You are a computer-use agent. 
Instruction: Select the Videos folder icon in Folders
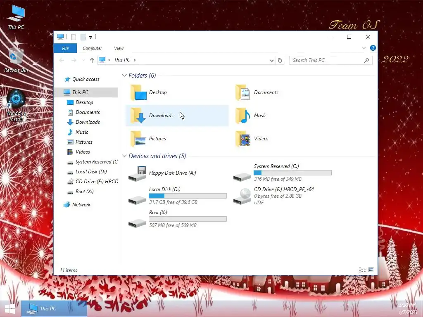click(242, 139)
